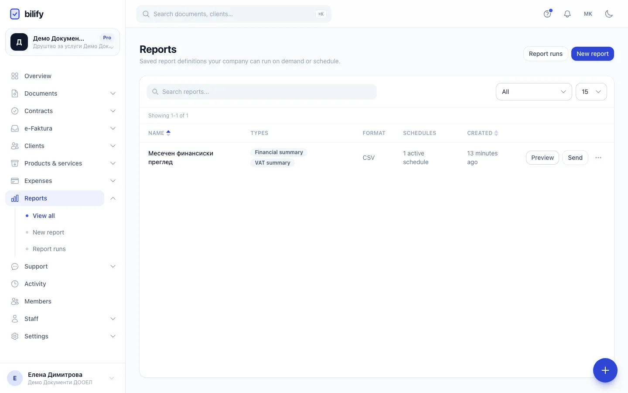Click the Overview grid icon
The height and width of the screenshot is (393, 628).
[15, 76]
